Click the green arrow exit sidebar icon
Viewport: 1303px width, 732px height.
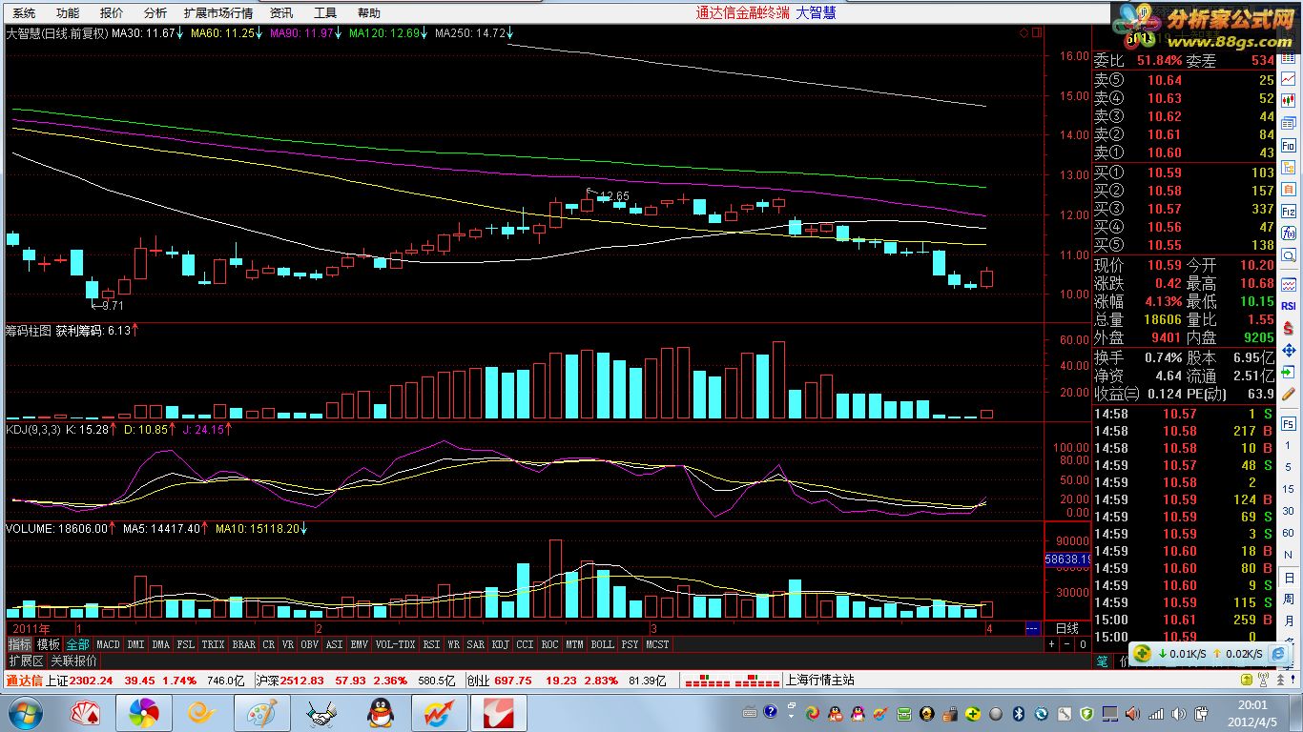[1289, 371]
